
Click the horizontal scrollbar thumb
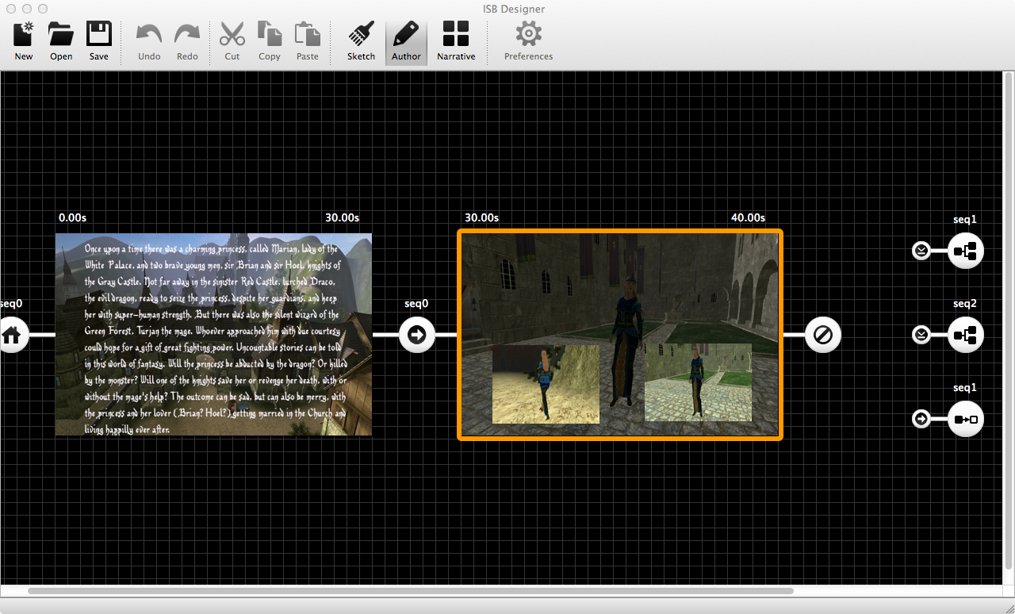click(x=411, y=591)
